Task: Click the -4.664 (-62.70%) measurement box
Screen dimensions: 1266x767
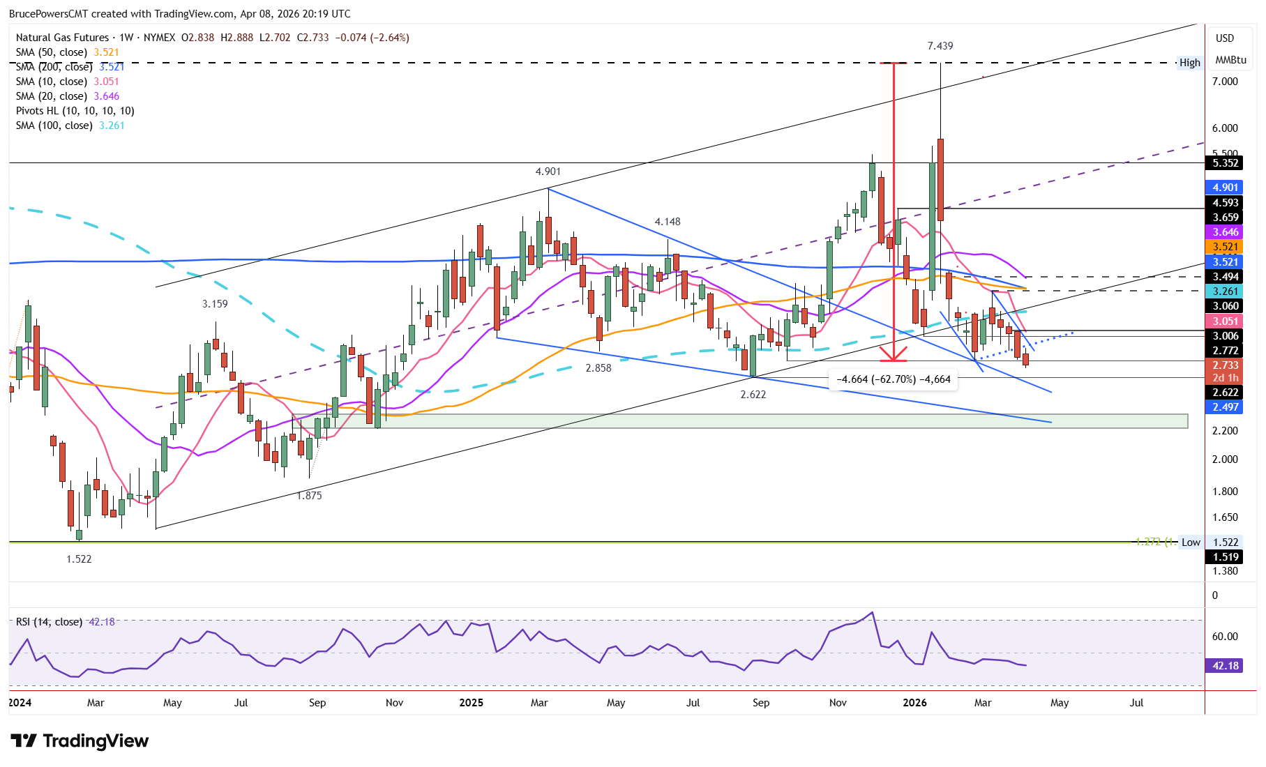Action: [x=894, y=379]
